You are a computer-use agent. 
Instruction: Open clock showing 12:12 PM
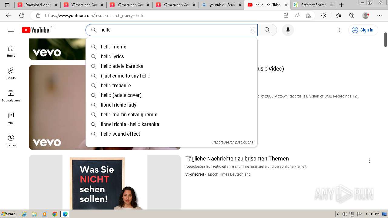point(373,214)
